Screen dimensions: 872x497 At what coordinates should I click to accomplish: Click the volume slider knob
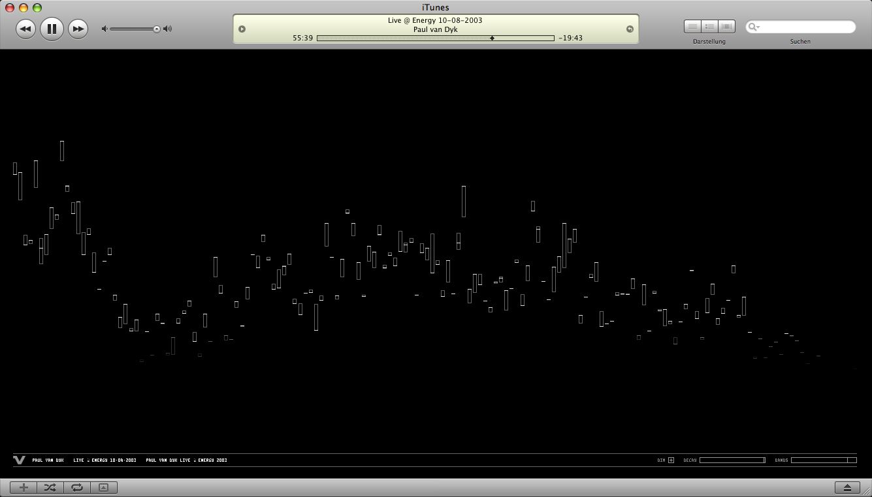(157, 29)
